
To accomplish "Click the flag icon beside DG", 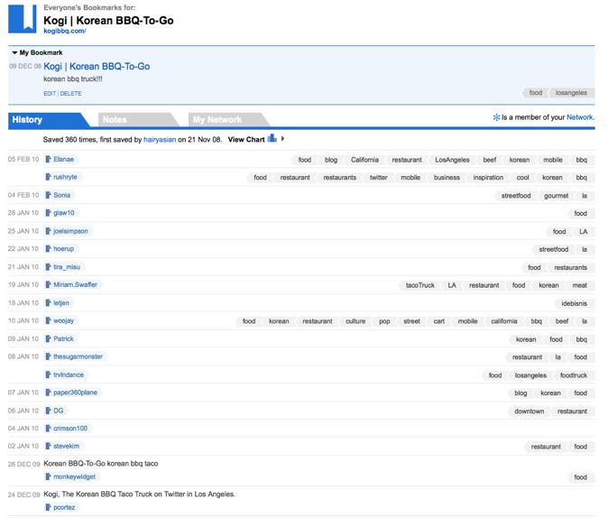I will coord(49,411).
